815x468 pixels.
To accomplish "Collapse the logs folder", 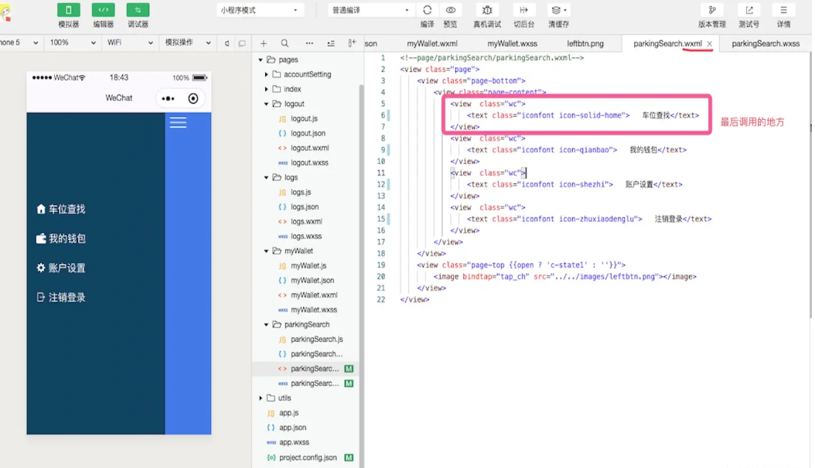I will pyautogui.click(x=266, y=177).
